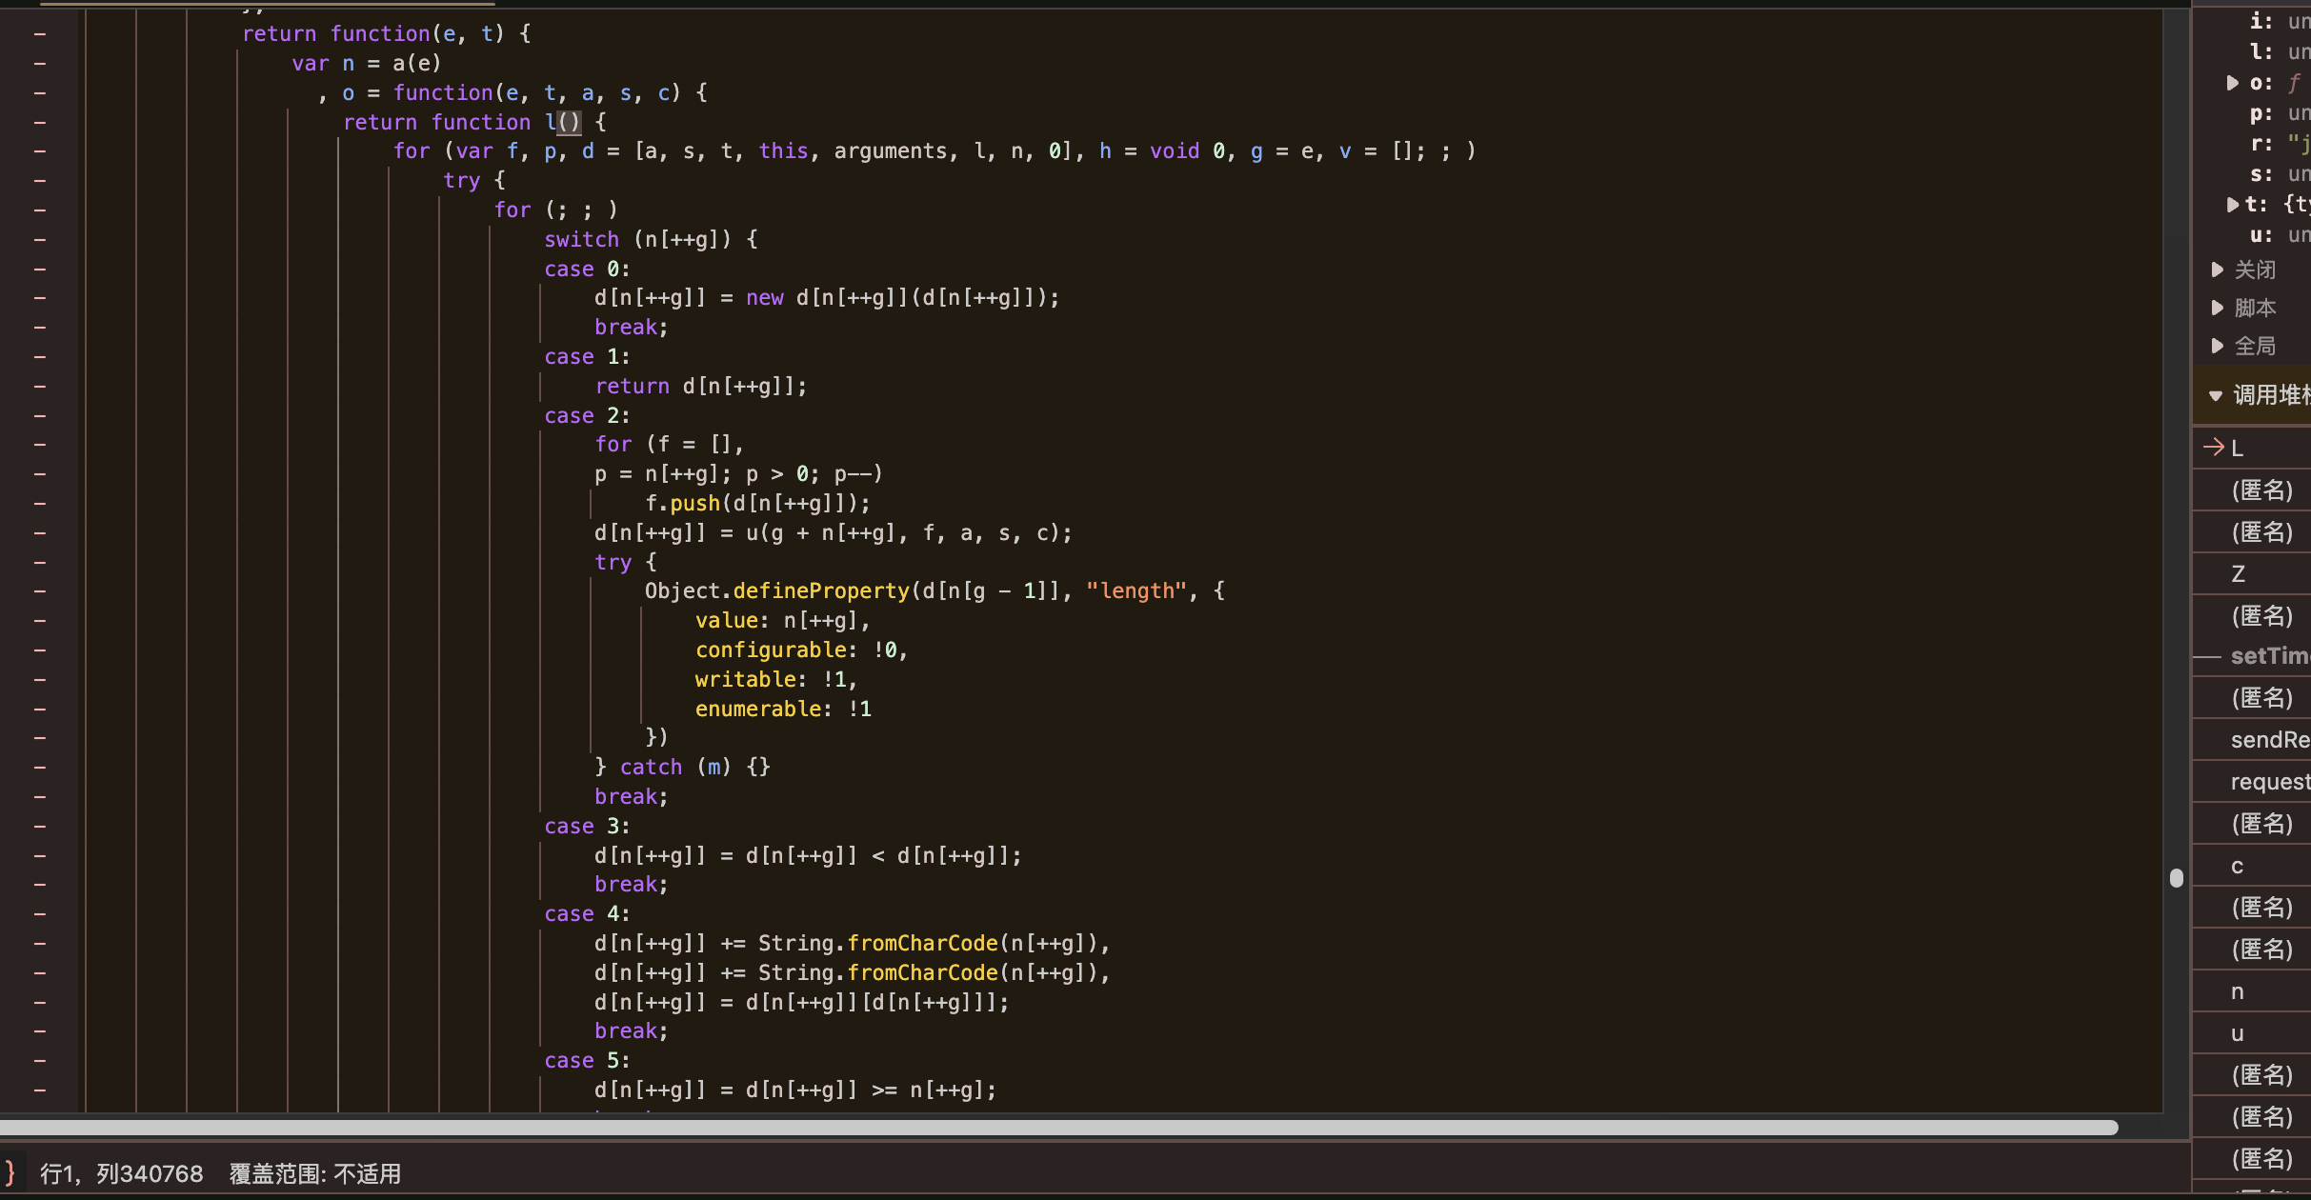Click enumerable: !1 property line
Viewport: 2311px width, 1200px height.
click(x=783, y=709)
